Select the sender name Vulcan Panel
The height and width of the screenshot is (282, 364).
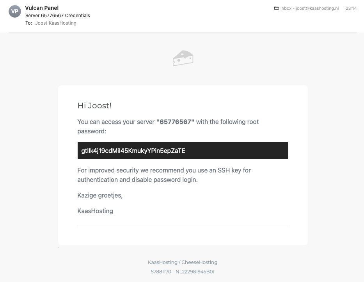(x=42, y=8)
